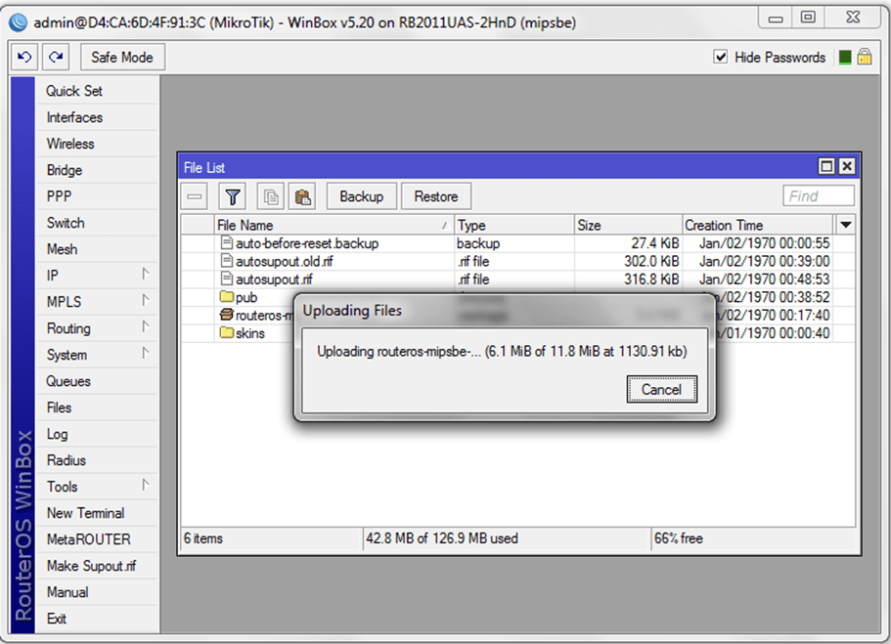Open the filter funnel in File List
Image resolution: width=891 pixels, height=644 pixels.
point(233,196)
